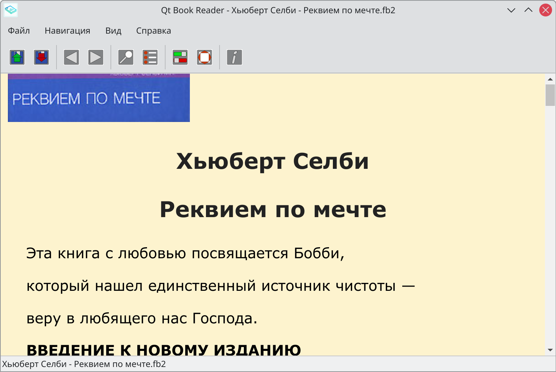Image resolution: width=556 pixels, height=372 pixels.
Task: Click the heading 'Реквием по мечте'
Action: pyautogui.click(x=273, y=209)
